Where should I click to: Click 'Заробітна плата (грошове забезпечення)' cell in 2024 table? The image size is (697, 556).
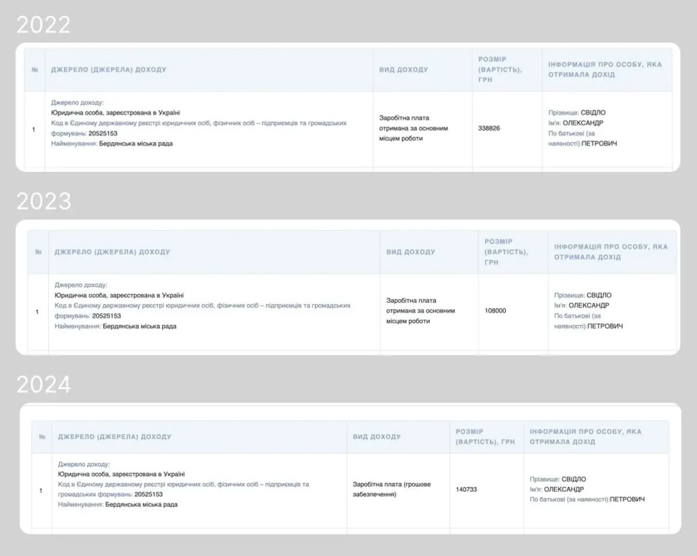pyautogui.click(x=391, y=490)
